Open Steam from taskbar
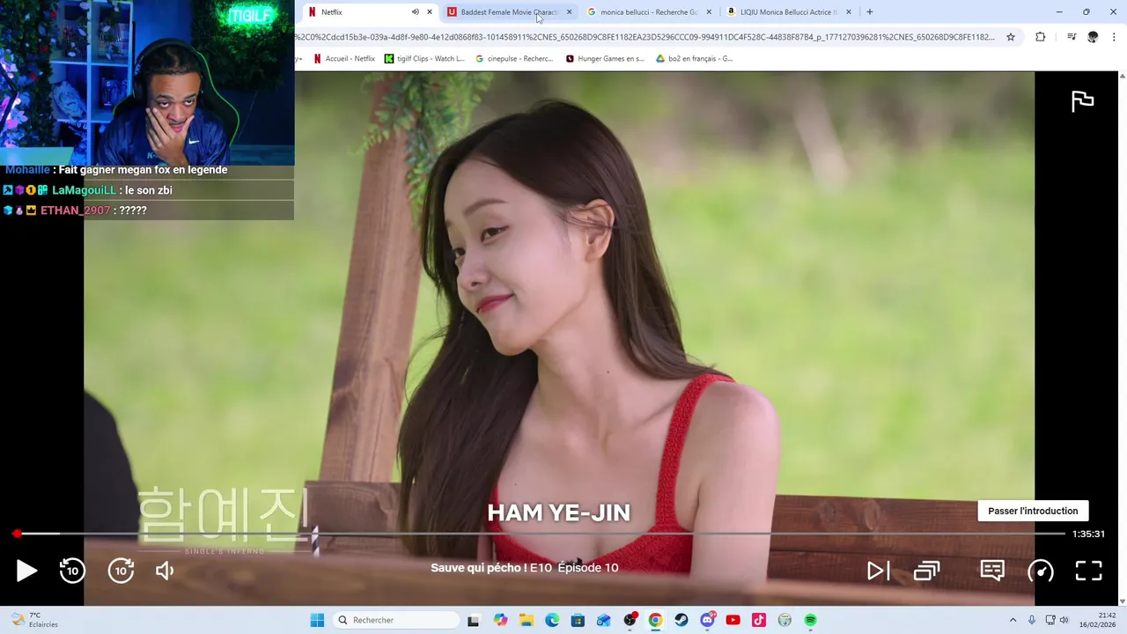Screen dimensions: 1127x634 click(x=681, y=620)
